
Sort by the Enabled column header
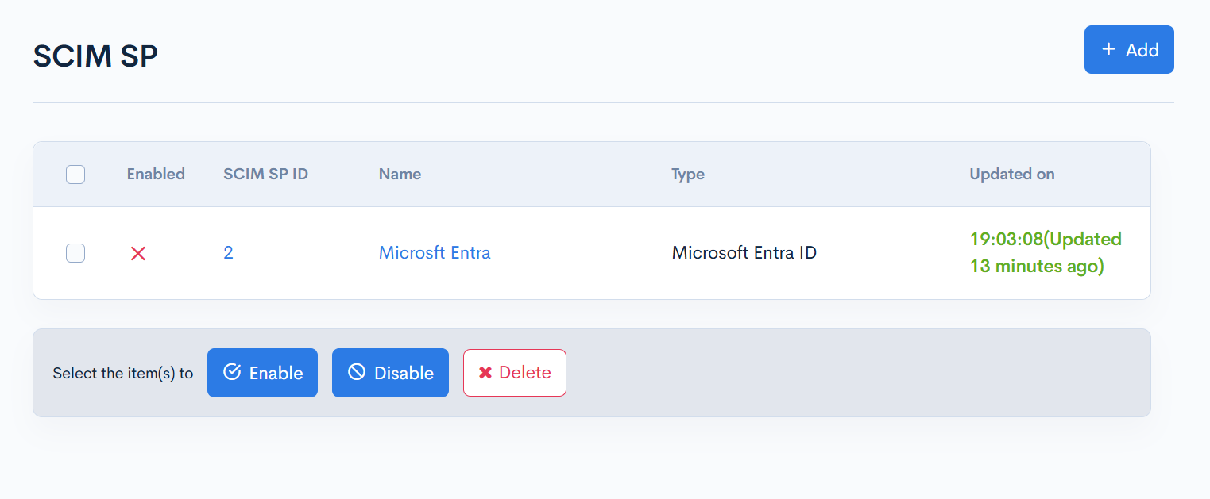click(x=156, y=174)
